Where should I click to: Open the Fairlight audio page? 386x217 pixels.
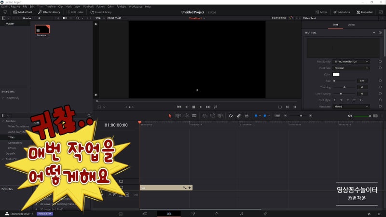pyautogui.click(x=241, y=214)
